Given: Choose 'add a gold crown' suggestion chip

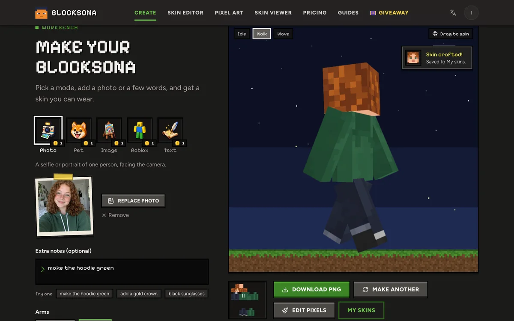Looking at the screenshot, I should 139,294.
